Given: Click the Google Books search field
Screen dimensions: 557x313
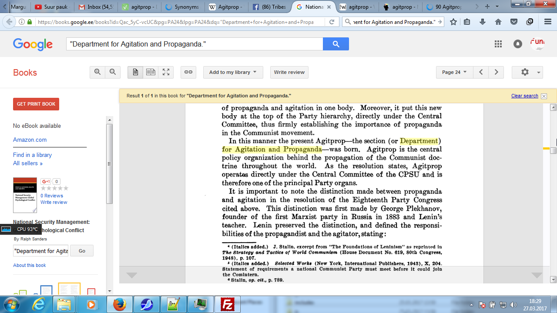Looking at the screenshot, I should (195, 44).
